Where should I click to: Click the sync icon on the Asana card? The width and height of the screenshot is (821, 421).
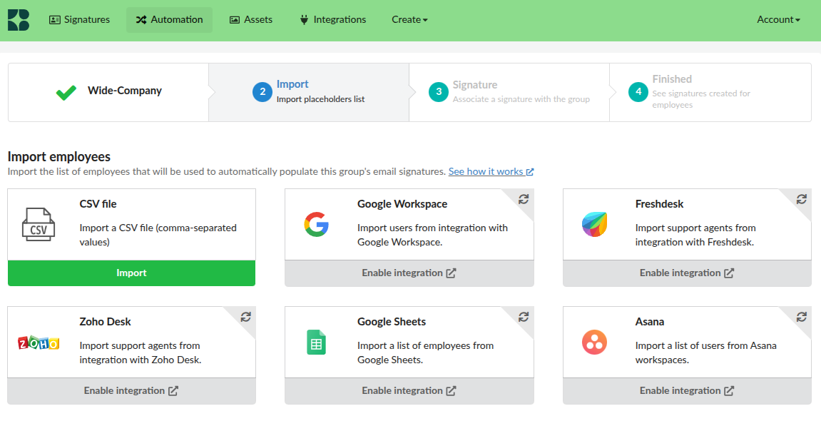pyautogui.click(x=802, y=318)
